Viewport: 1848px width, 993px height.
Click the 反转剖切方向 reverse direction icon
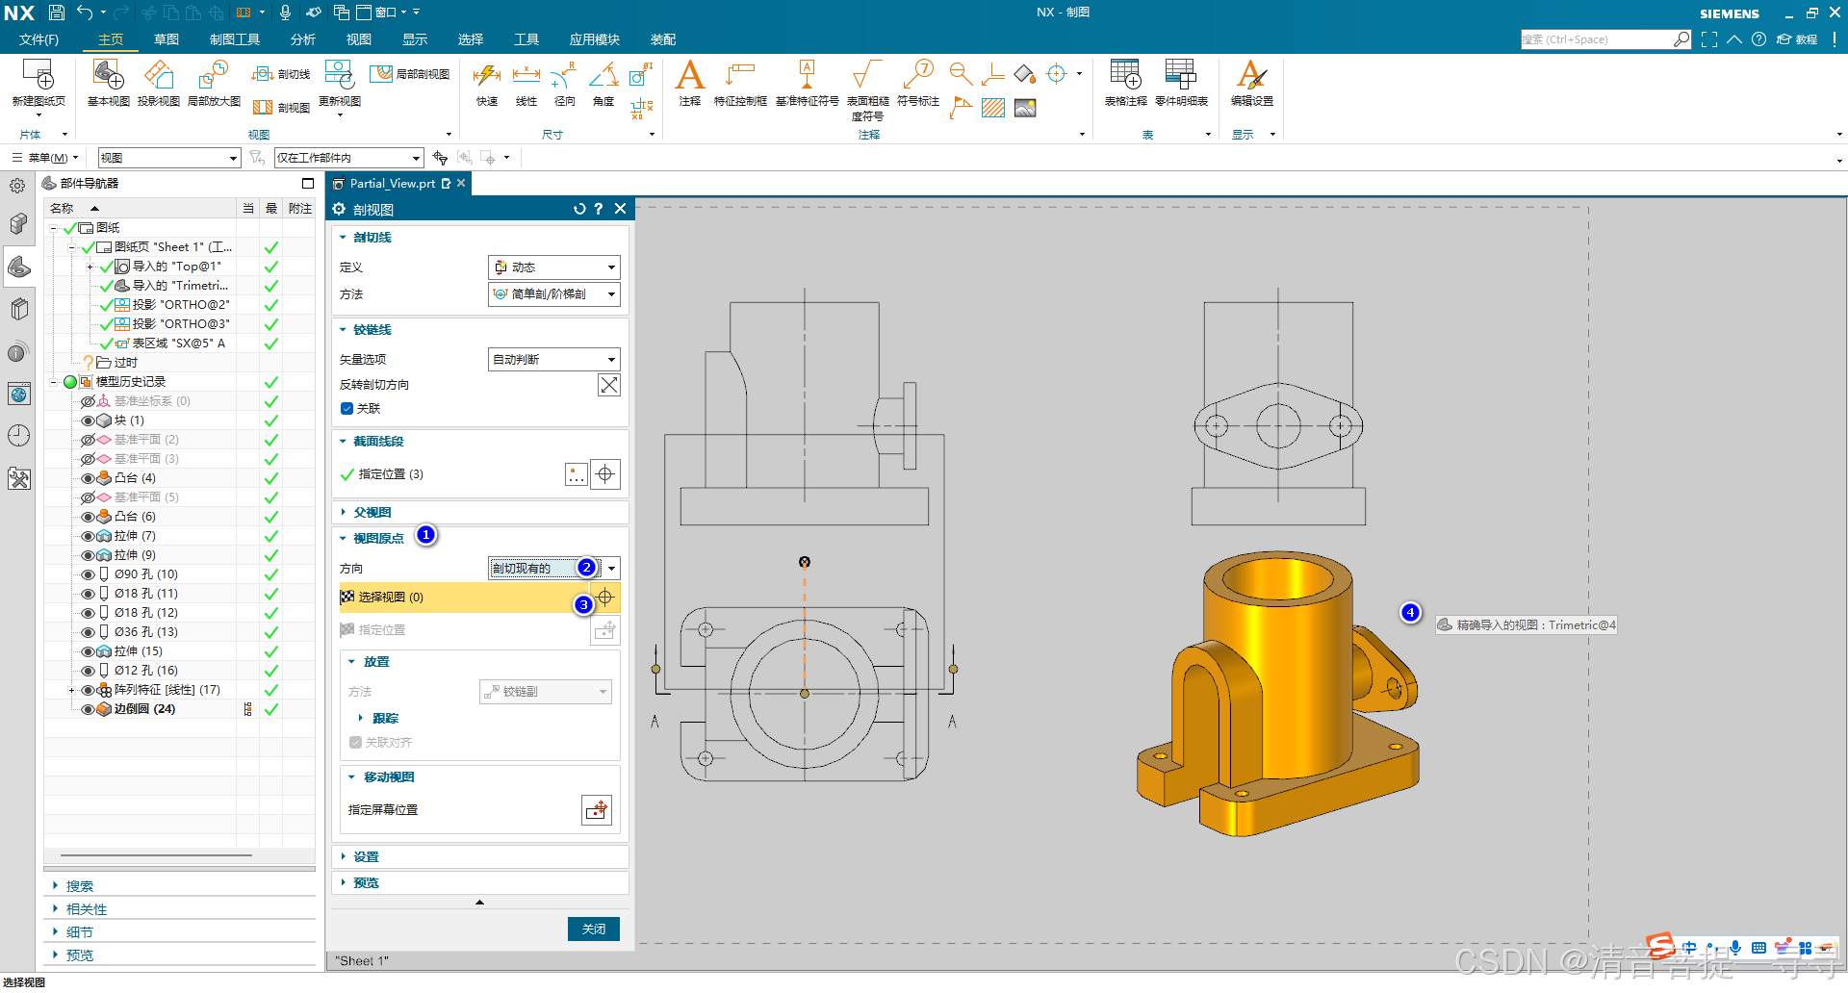pos(608,385)
